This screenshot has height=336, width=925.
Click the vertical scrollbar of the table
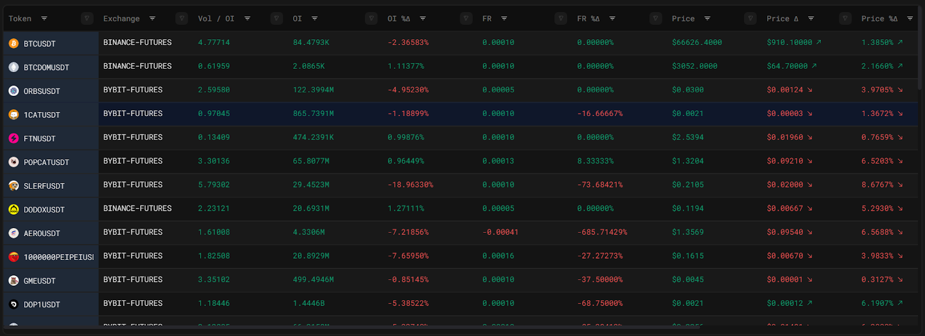click(x=920, y=49)
